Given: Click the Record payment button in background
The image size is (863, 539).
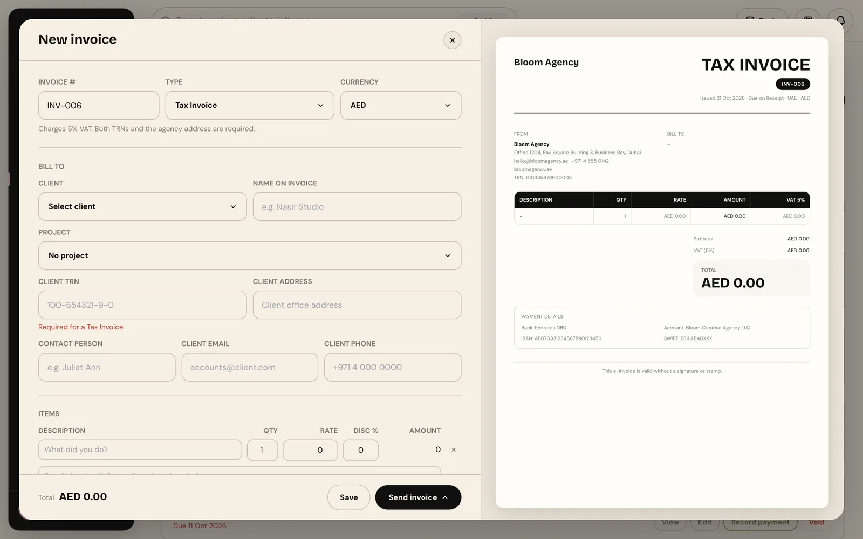Looking at the screenshot, I should (x=760, y=522).
